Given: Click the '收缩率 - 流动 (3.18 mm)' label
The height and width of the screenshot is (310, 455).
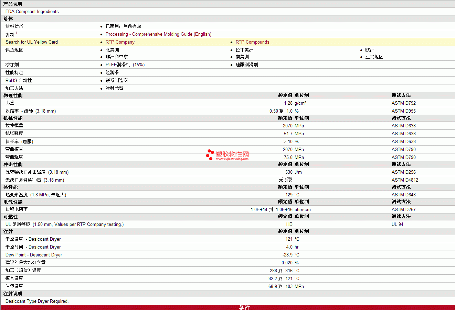Looking at the screenshot, I should coord(31,111).
